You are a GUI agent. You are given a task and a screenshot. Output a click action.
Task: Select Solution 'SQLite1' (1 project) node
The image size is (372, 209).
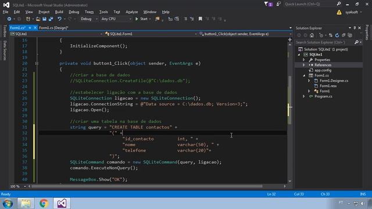pos(326,49)
